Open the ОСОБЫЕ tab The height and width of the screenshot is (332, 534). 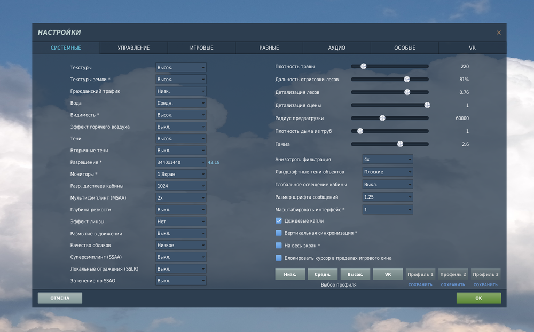pos(405,48)
